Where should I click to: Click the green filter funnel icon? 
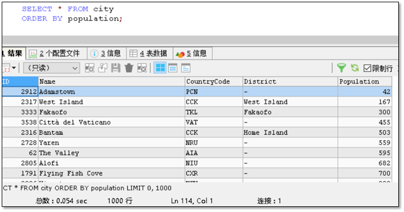coord(341,68)
